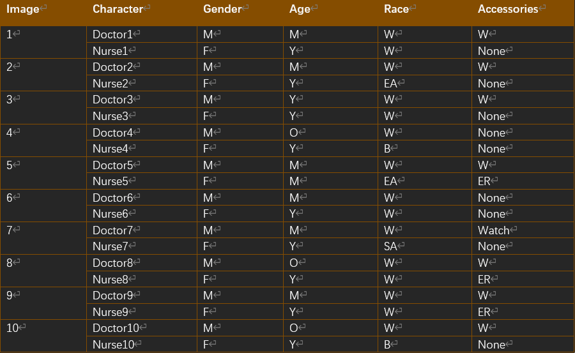
Task: Select the Doctor8 character cell
Action: [112, 263]
